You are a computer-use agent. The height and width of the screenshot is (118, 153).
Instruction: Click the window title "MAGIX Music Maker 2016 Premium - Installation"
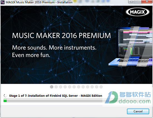coord(39,2)
